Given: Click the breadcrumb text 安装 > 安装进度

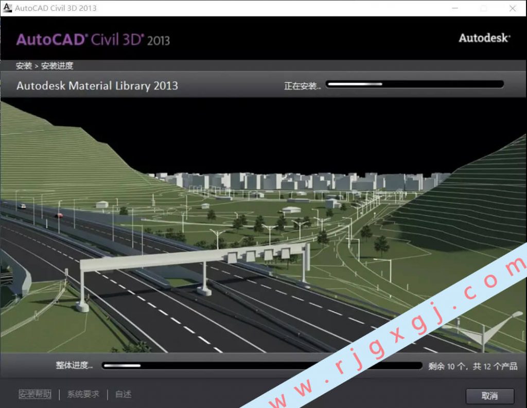Looking at the screenshot, I should pos(44,66).
